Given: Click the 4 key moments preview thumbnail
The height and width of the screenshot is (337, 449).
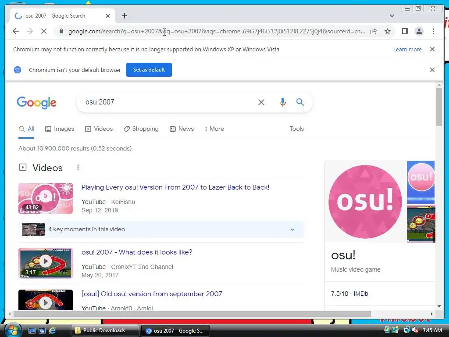Looking at the screenshot, I should (33, 229).
